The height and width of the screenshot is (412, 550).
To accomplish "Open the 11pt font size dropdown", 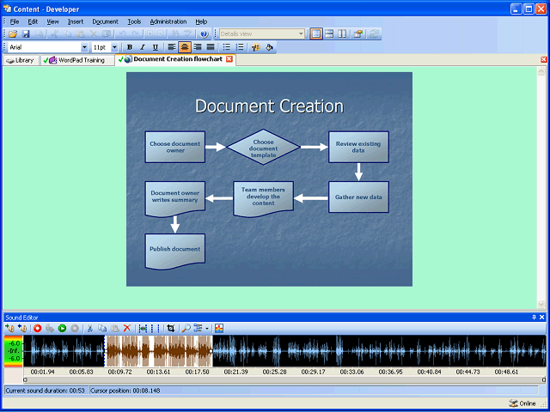I will (x=115, y=47).
